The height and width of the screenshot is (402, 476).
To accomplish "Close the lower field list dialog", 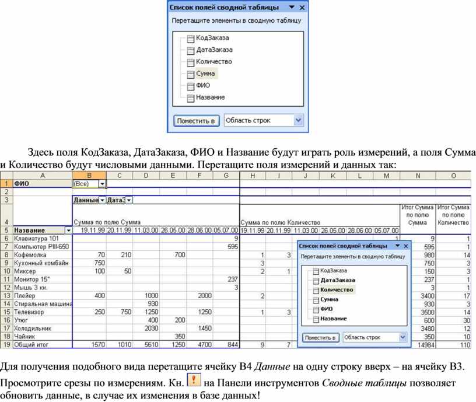I will pyautogui.click(x=406, y=246).
